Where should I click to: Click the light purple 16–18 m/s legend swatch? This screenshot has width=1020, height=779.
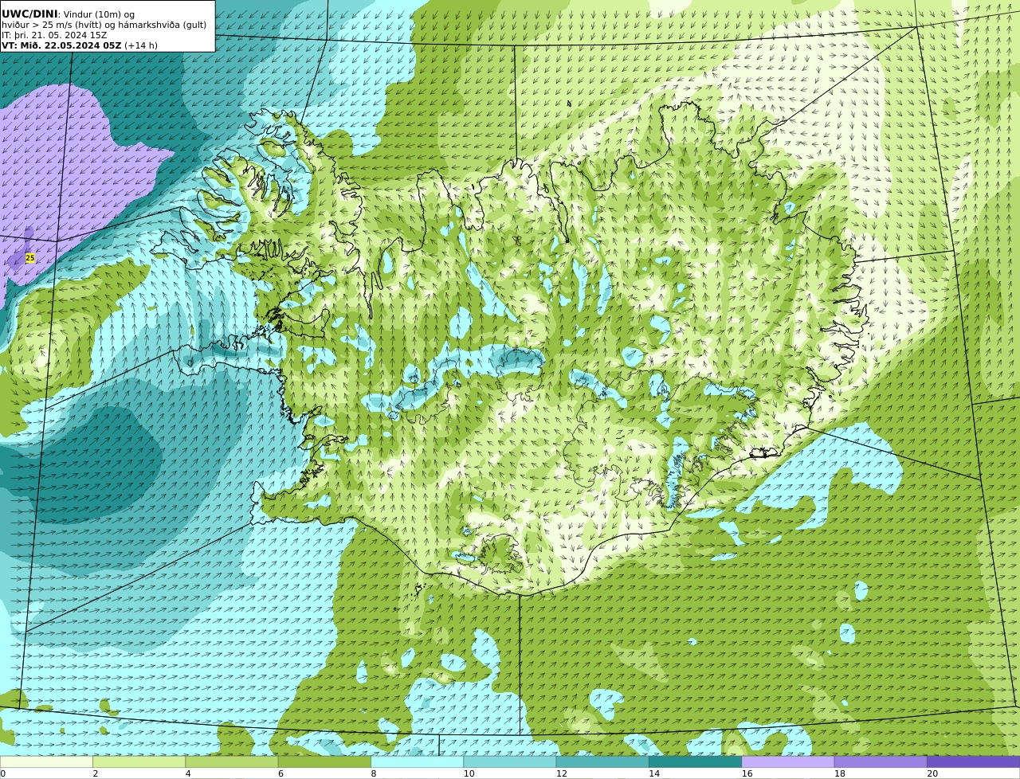tap(788, 761)
